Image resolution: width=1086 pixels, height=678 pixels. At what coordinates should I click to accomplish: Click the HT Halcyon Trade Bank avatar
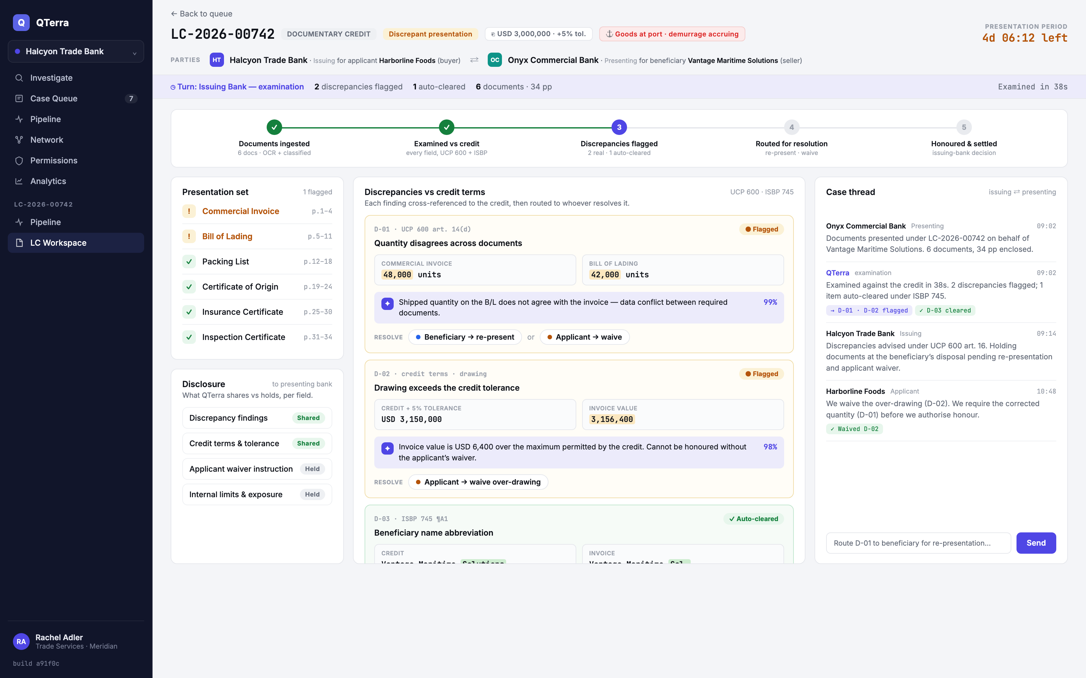click(217, 60)
